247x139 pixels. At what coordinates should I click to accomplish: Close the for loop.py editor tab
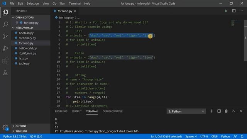(75, 11)
